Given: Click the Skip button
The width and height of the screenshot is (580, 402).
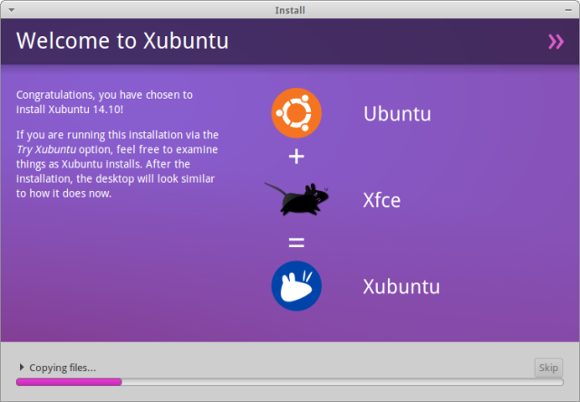Looking at the screenshot, I should [x=548, y=368].
